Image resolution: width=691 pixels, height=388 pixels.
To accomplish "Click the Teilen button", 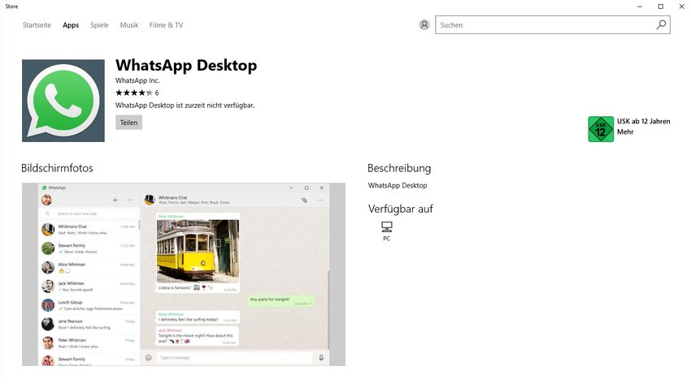I will point(128,123).
